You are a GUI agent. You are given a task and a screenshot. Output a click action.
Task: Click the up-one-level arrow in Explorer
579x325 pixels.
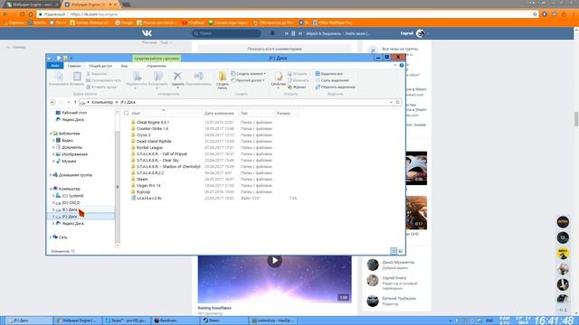[x=75, y=102]
